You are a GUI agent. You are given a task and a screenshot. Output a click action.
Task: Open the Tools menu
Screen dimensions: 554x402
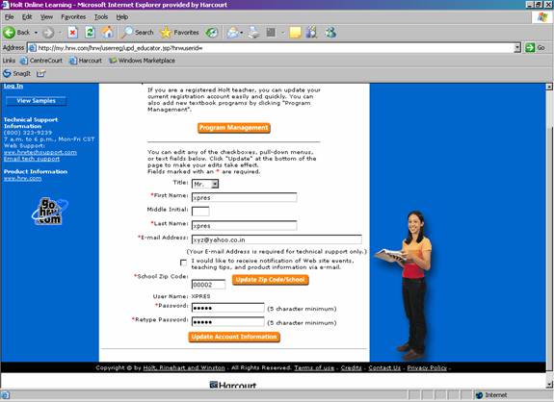(x=101, y=17)
